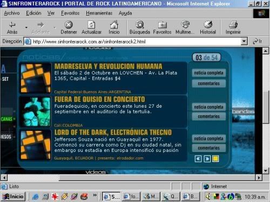Open the Ver menu
The height and width of the screenshot is (202, 270).
51,13
